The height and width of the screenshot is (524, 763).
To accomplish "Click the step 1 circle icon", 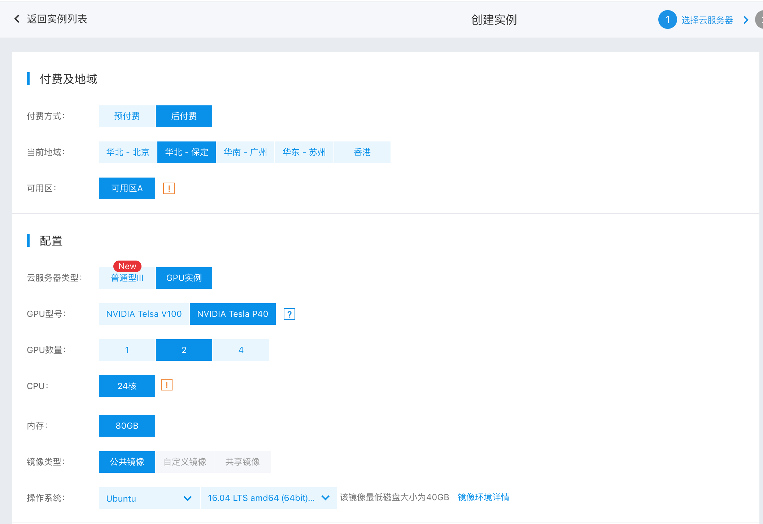I will point(668,19).
